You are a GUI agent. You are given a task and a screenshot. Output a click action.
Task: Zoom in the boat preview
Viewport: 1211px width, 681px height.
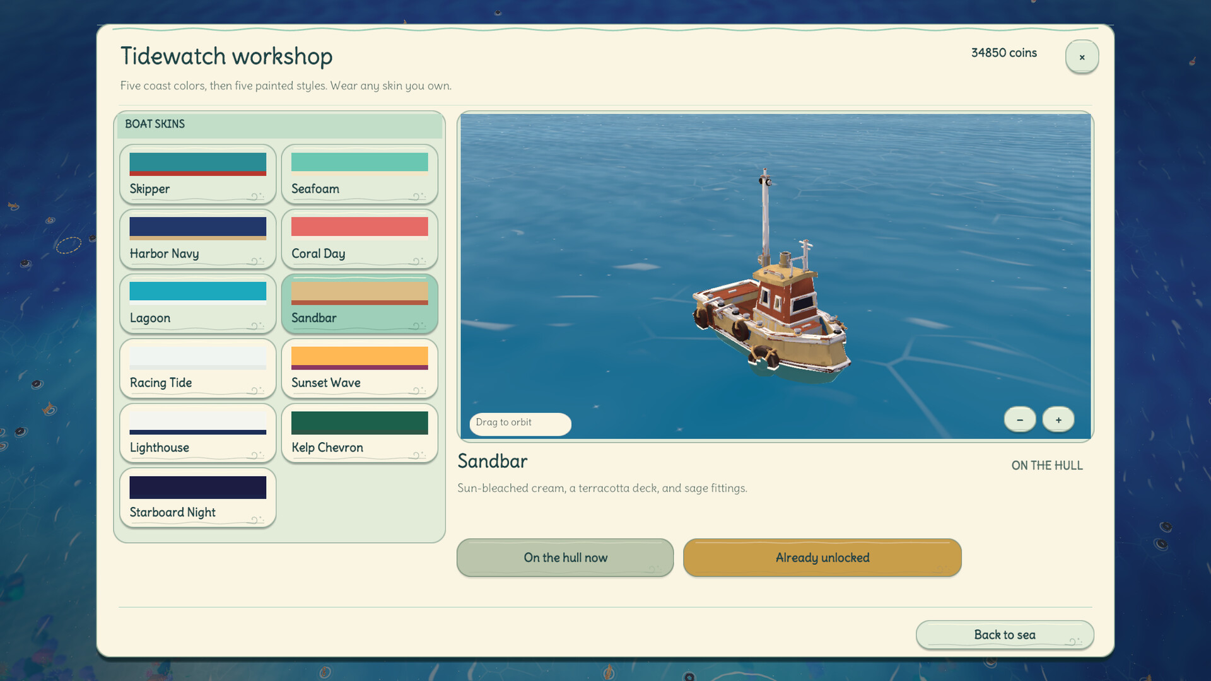pos(1058,420)
